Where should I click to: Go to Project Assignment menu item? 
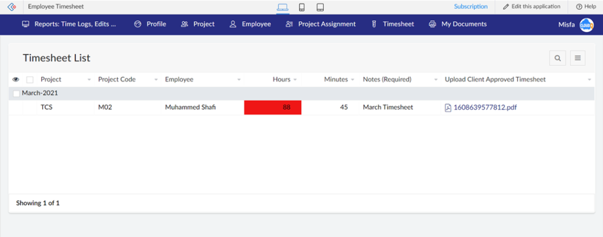tap(320, 24)
